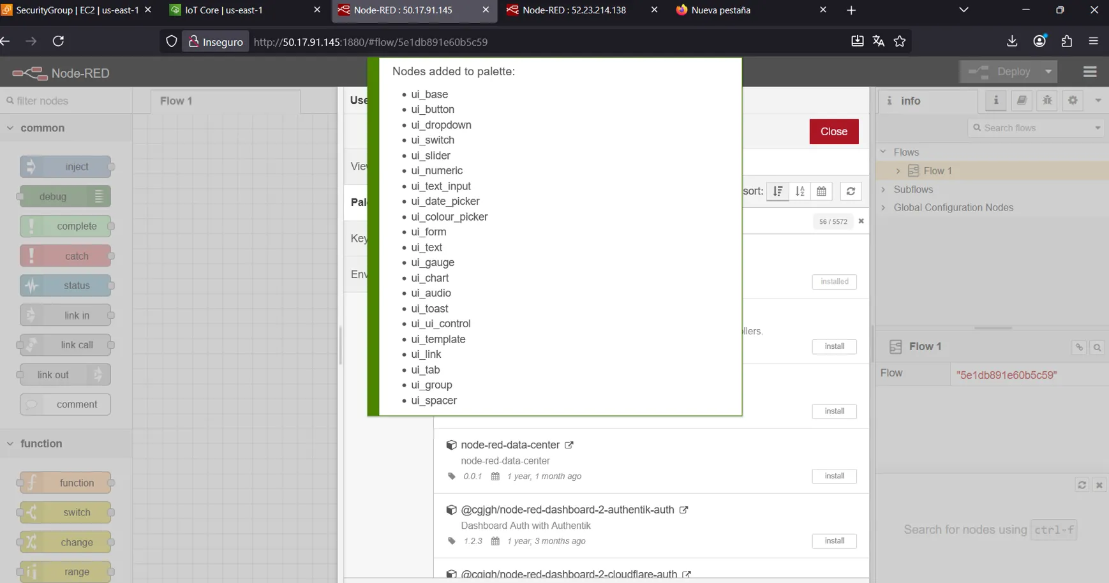Open node-red-data-center external link icon
Screen dimensions: 1109x583
(x=569, y=445)
